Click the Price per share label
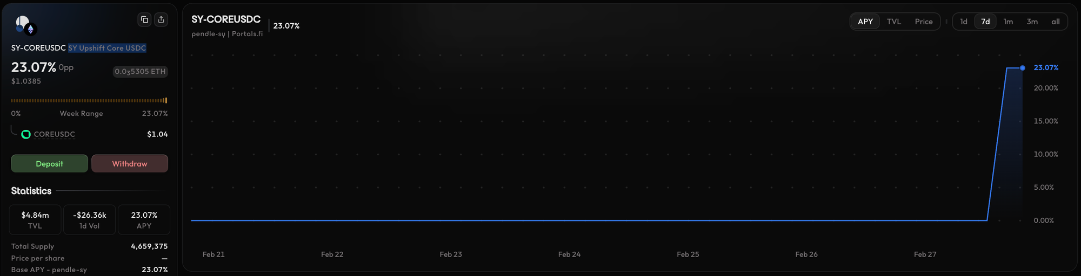Viewport: 1081px width, 276px height. pyautogui.click(x=38, y=258)
